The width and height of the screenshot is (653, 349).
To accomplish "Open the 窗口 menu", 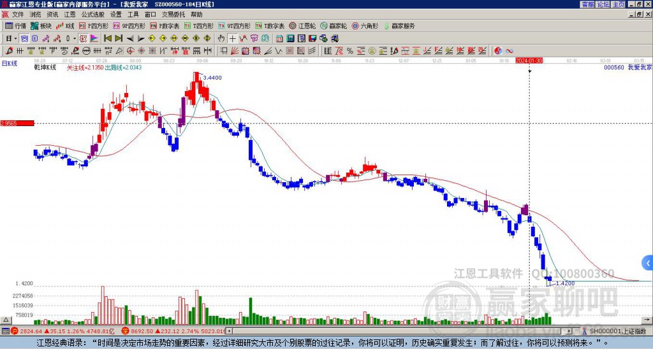I will 150,15.
